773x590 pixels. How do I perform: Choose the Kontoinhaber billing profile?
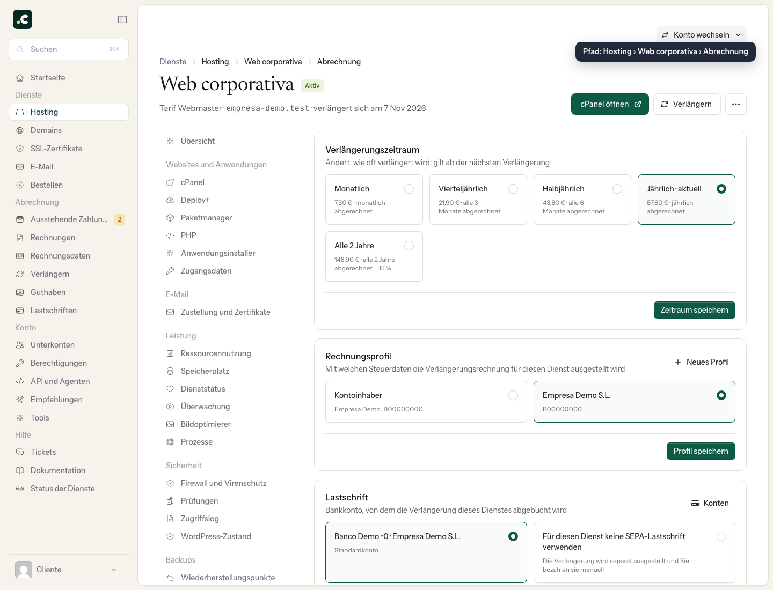tap(426, 402)
